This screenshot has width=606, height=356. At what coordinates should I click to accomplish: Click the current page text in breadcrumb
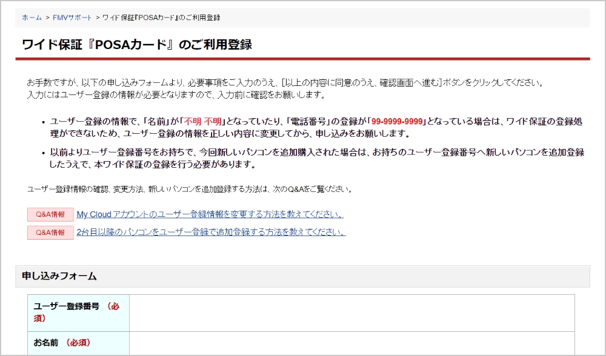[161, 18]
